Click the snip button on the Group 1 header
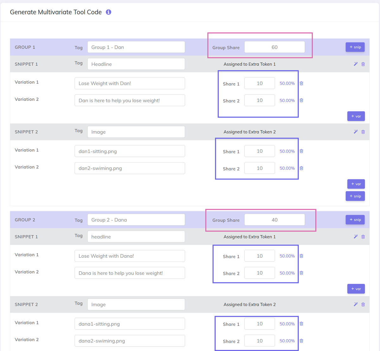This screenshot has height=351, width=380. click(x=355, y=47)
